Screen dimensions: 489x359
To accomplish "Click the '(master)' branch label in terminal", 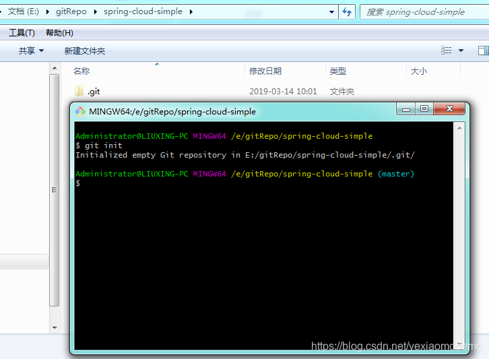I will (x=396, y=174).
